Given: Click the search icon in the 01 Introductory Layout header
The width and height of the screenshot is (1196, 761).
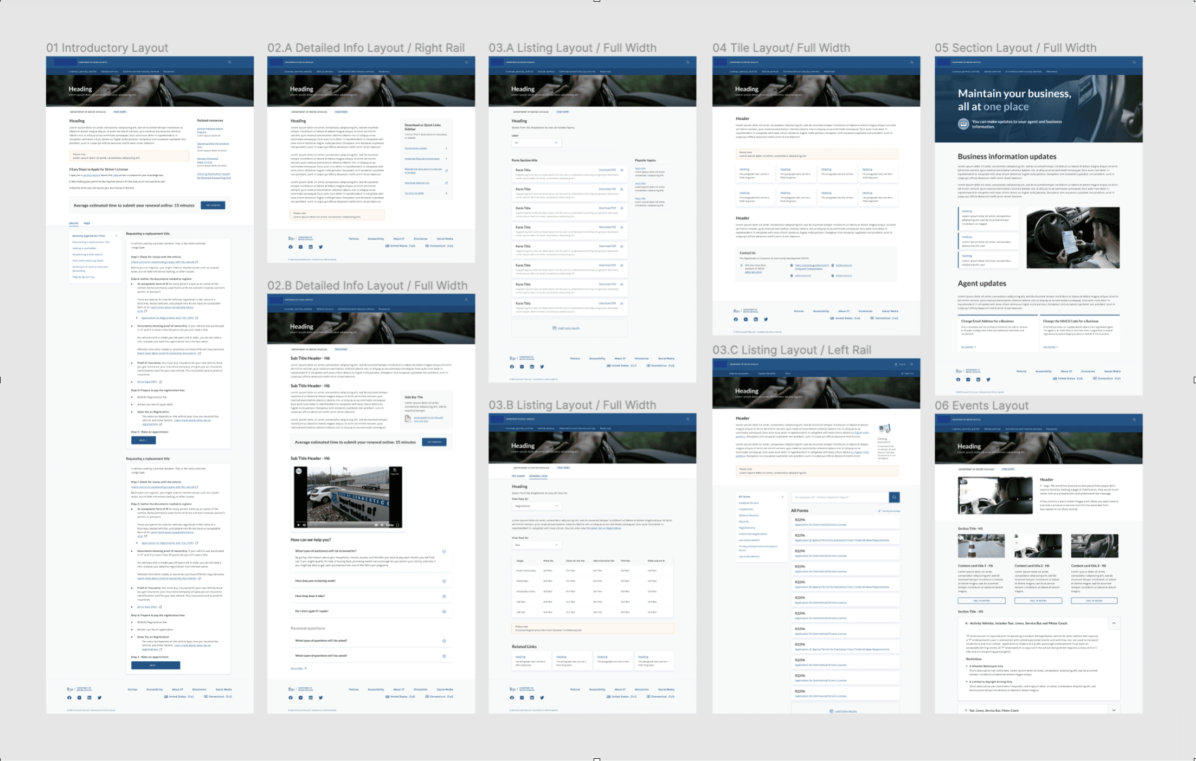Looking at the screenshot, I should point(229,62).
